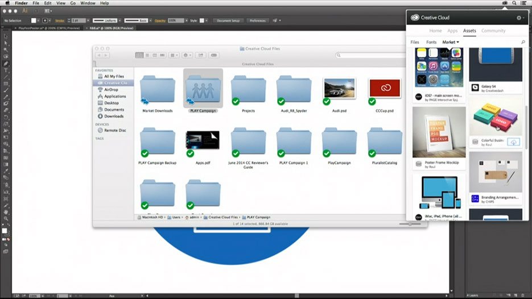Image resolution: width=532 pixels, height=299 pixels.
Task: Adjust the Finder icon size slider
Action: tap(410, 224)
